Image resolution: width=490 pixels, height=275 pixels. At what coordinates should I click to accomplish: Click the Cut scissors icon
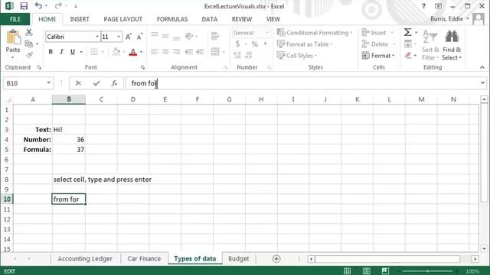coord(29,32)
